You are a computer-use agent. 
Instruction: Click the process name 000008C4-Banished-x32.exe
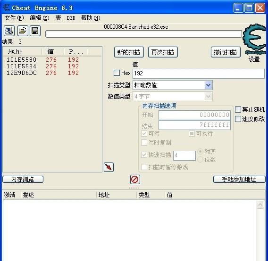[x=136, y=27]
